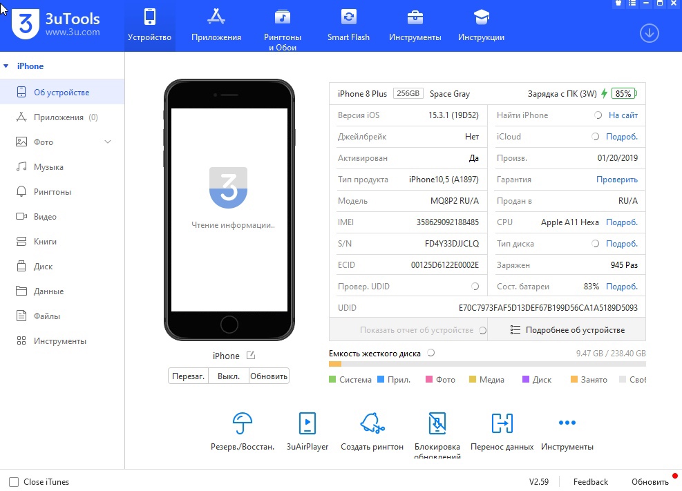Open the Инструкции tab
This screenshot has width=682, height=491.
[481, 26]
